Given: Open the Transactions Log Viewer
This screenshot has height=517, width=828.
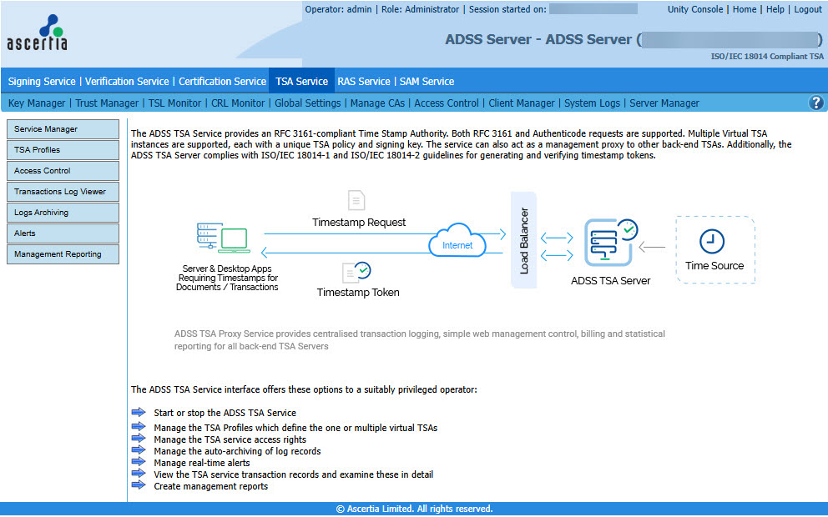Looking at the screenshot, I should pyautogui.click(x=63, y=192).
